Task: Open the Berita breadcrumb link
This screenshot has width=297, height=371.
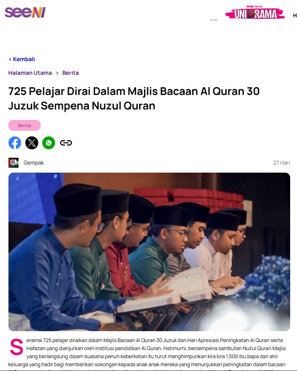Action: tap(70, 73)
